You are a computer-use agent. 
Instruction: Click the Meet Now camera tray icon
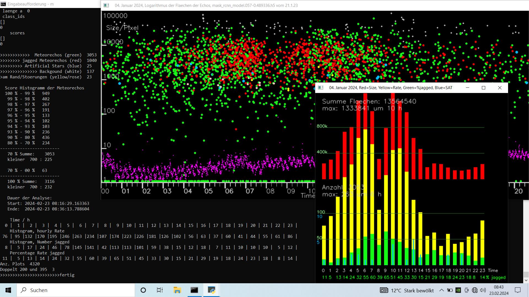coord(466,290)
